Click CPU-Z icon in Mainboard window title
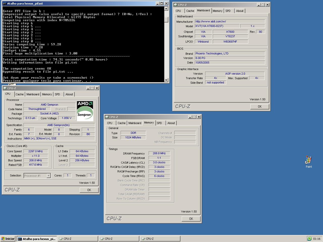 176,5
